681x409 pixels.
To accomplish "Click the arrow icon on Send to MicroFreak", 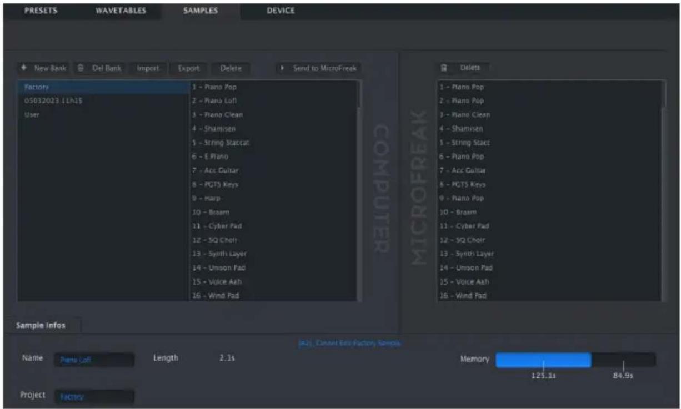I will click(x=283, y=68).
